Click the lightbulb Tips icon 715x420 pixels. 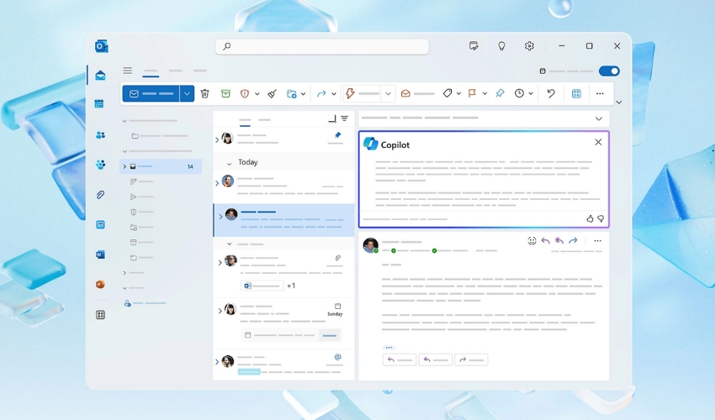(x=501, y=46)
